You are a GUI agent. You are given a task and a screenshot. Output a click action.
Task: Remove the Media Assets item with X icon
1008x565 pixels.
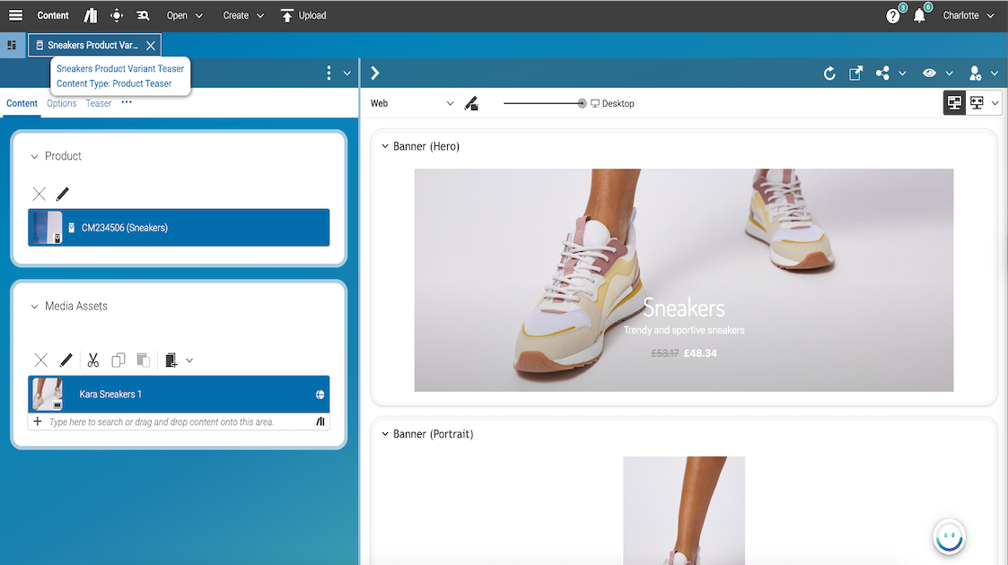click(x=40, y=361)
